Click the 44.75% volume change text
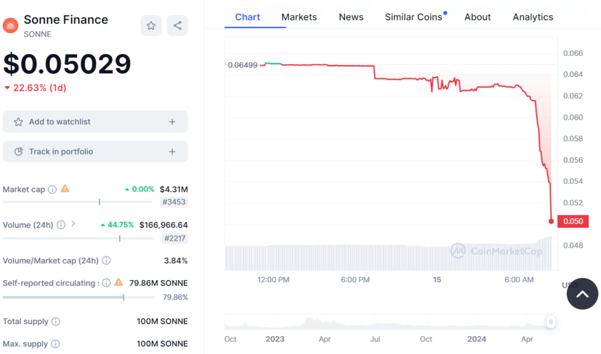Screen dimensions: 601x354 (x=120, y=225)
